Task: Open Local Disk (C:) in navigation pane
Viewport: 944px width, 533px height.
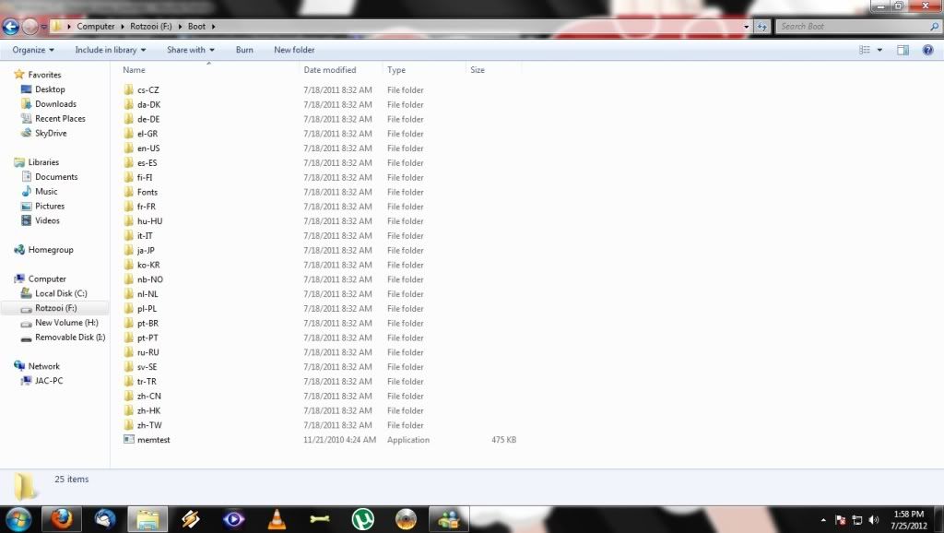Action: tap(61, 293)
